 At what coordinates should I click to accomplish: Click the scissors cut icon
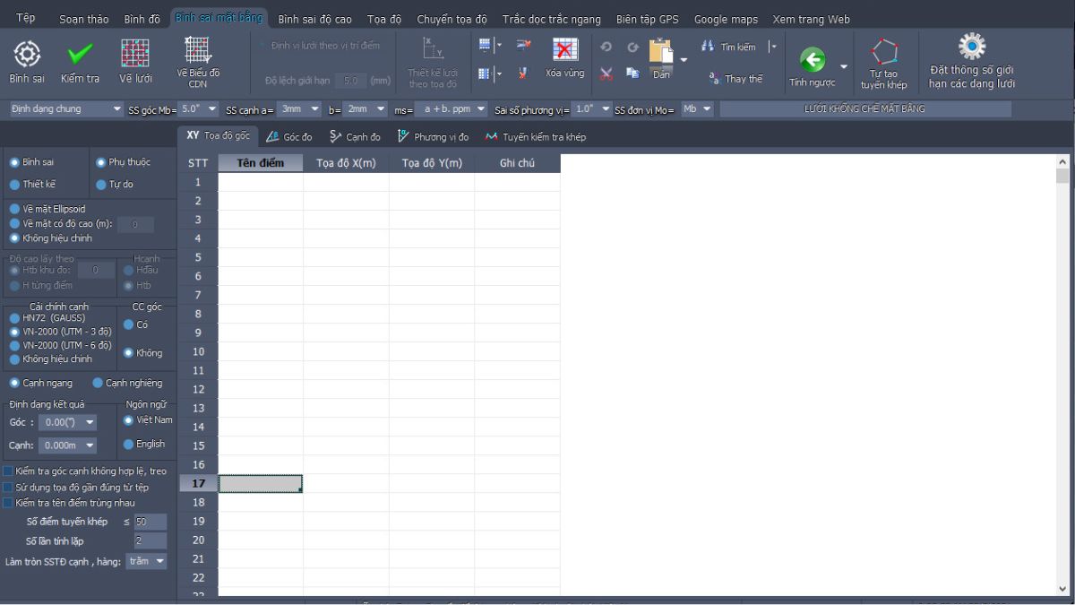click(606, 74)
